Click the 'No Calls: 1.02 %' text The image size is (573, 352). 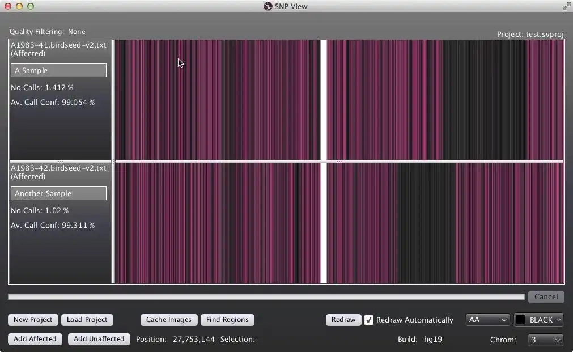pyautogui.click(x=40, y=211)
